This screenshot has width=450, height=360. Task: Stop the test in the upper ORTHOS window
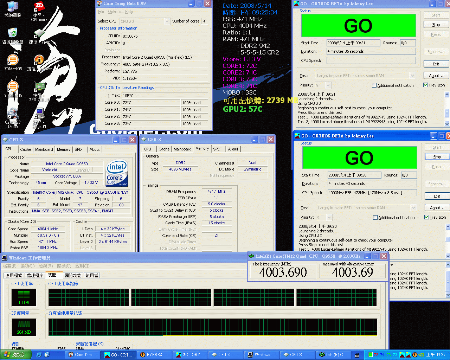(x=436, y=25)
